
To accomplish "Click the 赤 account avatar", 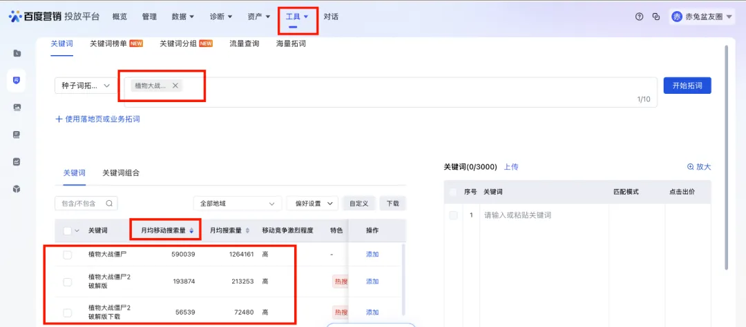I will click(676, 17).
